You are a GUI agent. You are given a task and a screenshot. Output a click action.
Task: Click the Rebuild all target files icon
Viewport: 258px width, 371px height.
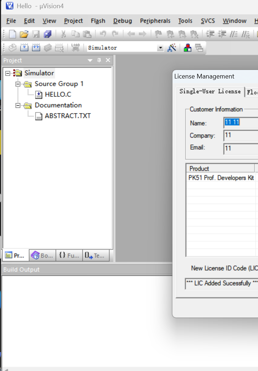pyautogui.click(x=36, y=48)
